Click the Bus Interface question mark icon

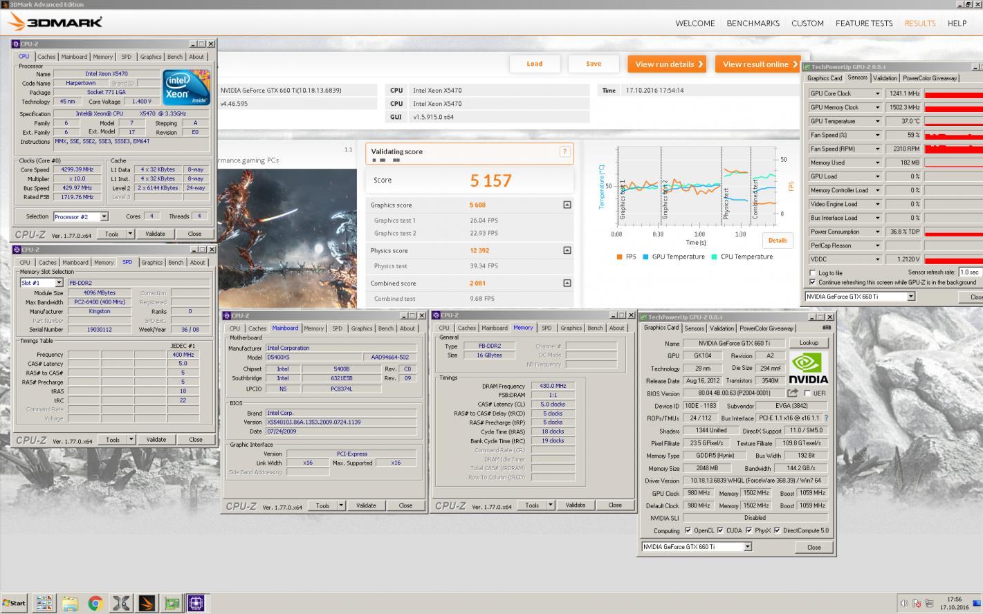pyautogui.click(x=826, y=418)
